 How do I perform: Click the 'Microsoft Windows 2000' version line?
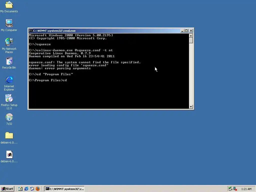tap(71, 35)
